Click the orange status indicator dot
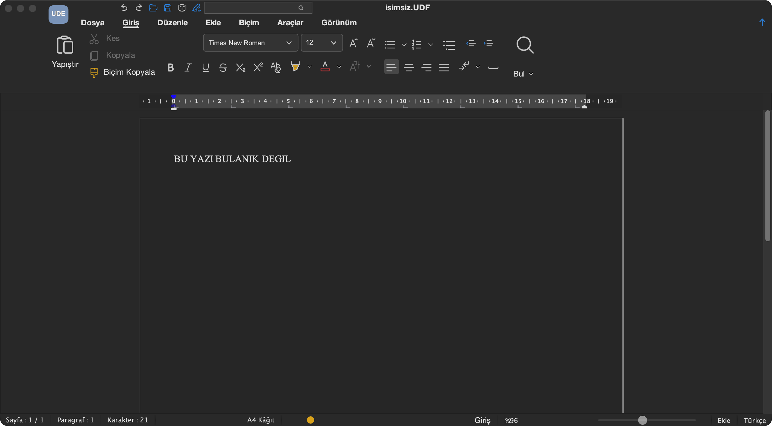Image resolution: width=772 pixels, height=426 pixels. pyautogui.click(x=311, y=420)
